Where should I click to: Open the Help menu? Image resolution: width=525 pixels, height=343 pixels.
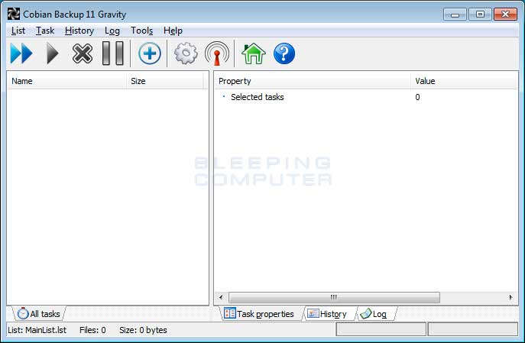click(x=173, y=31)
